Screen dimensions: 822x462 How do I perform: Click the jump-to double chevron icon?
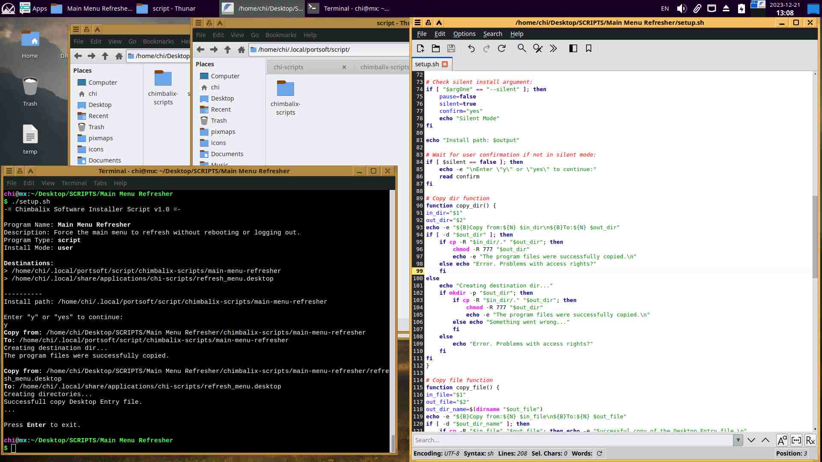click(x=553, y=48)
